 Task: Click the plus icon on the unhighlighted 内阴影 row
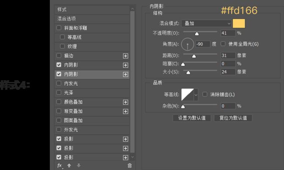(x=125, y=65)
